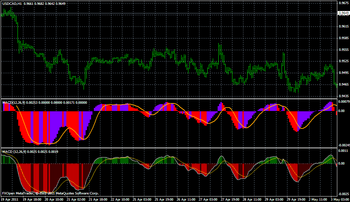Screen dimensions: 350x202
Task: Click the 27 Apr 19:00 time label
Action: point(230,199)
